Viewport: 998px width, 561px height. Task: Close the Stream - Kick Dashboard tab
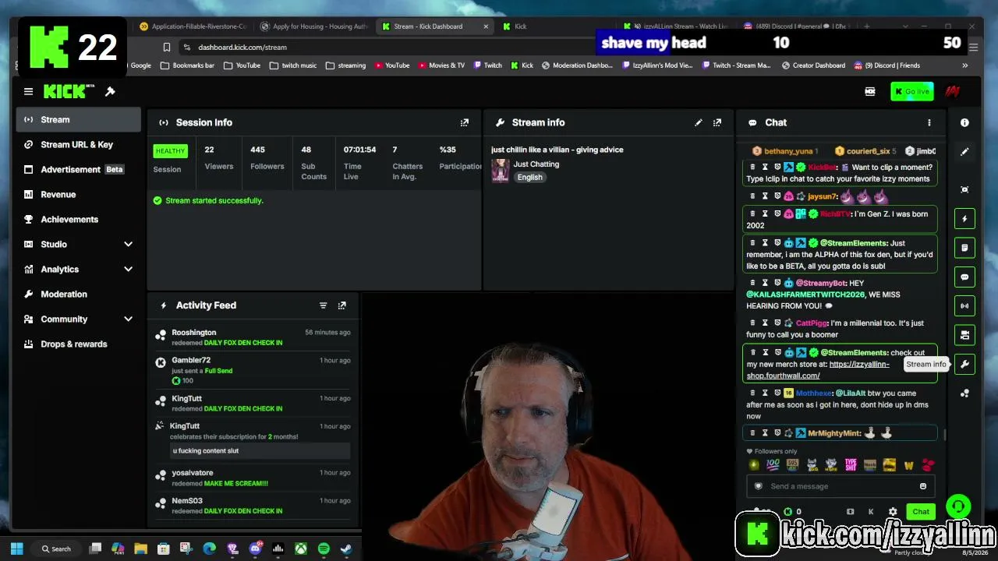(486, 26)
